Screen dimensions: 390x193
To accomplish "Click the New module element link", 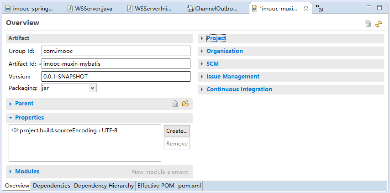I will click(x=160, y=172).
